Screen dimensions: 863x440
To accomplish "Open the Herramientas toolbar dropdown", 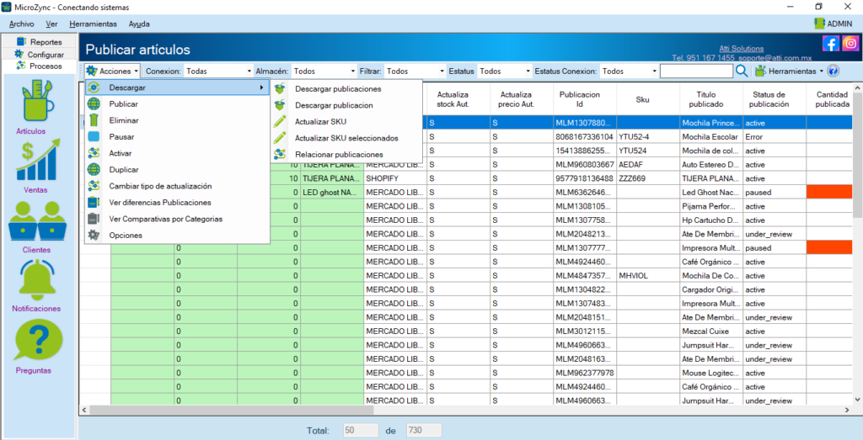I will pos(789,71).
